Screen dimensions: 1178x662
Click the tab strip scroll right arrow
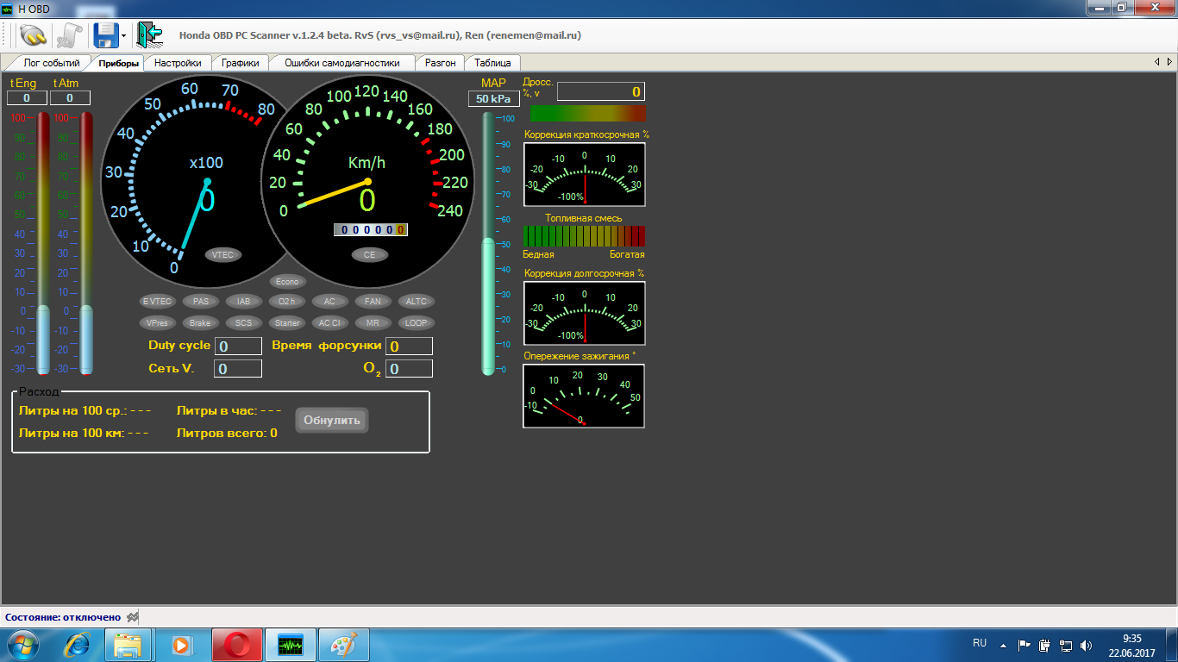[x=1169, y=62]
